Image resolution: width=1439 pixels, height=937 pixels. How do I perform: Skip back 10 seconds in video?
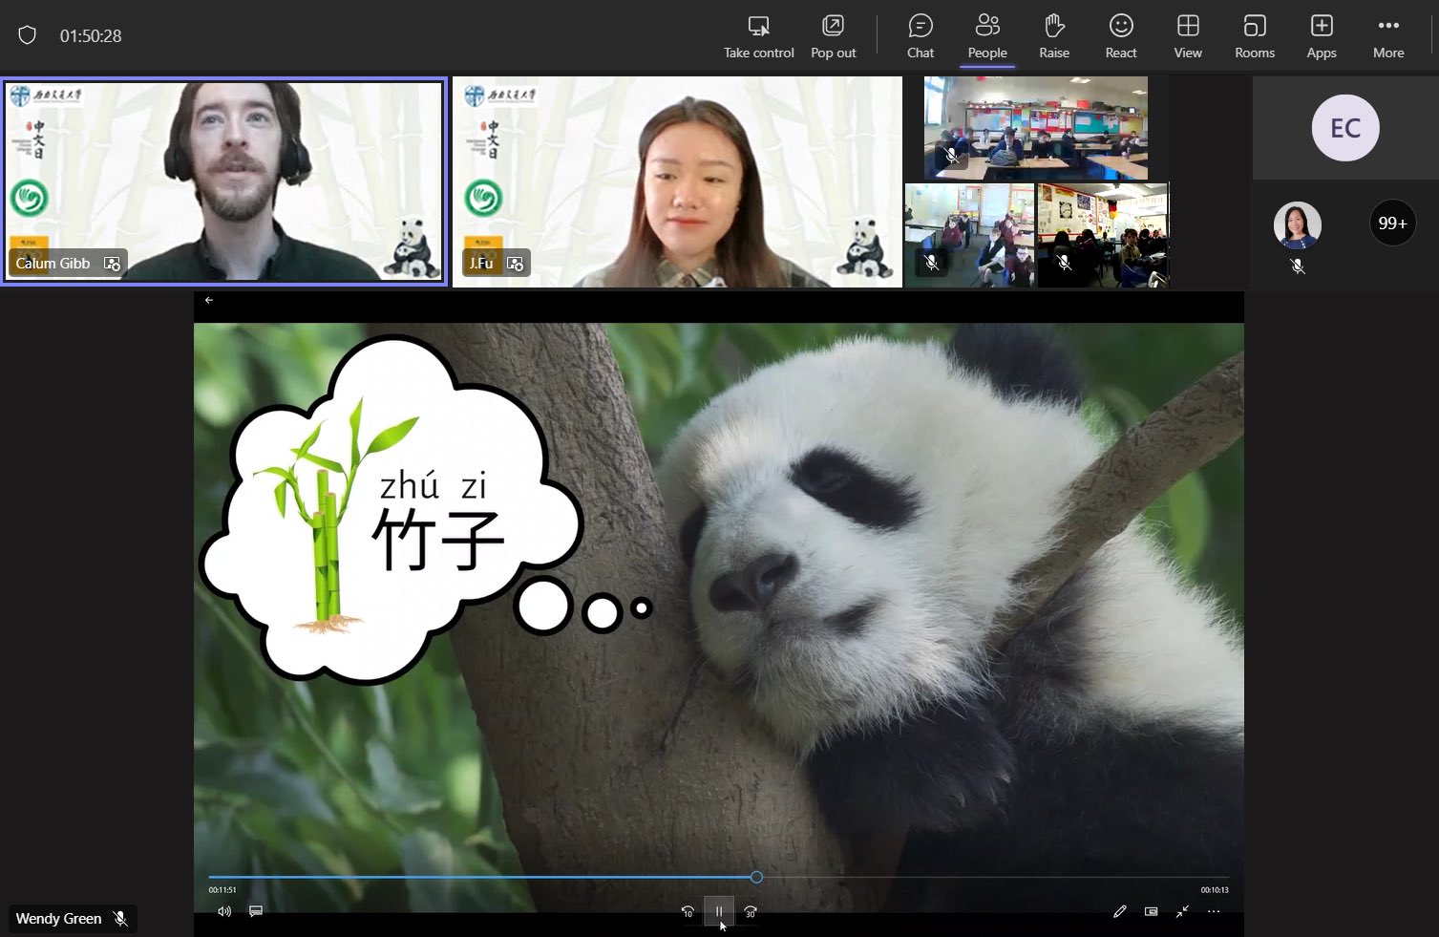(x=688, y=912)
